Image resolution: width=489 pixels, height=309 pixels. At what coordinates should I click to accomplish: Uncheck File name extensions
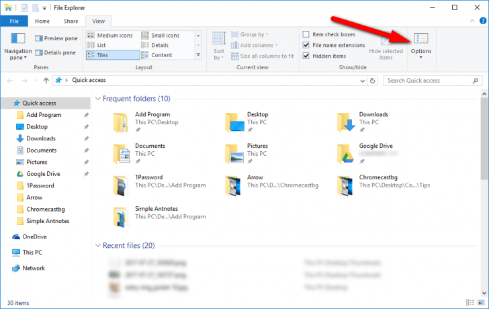(x=306, y=45)
